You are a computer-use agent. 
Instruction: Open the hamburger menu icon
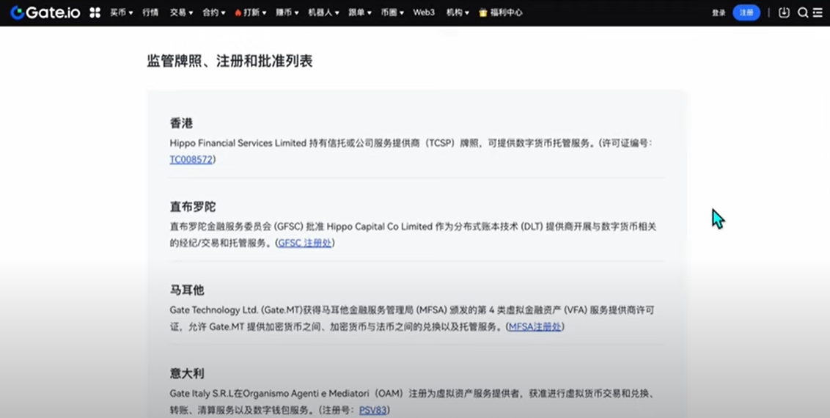pyautogui.click(x=818, y=12)
